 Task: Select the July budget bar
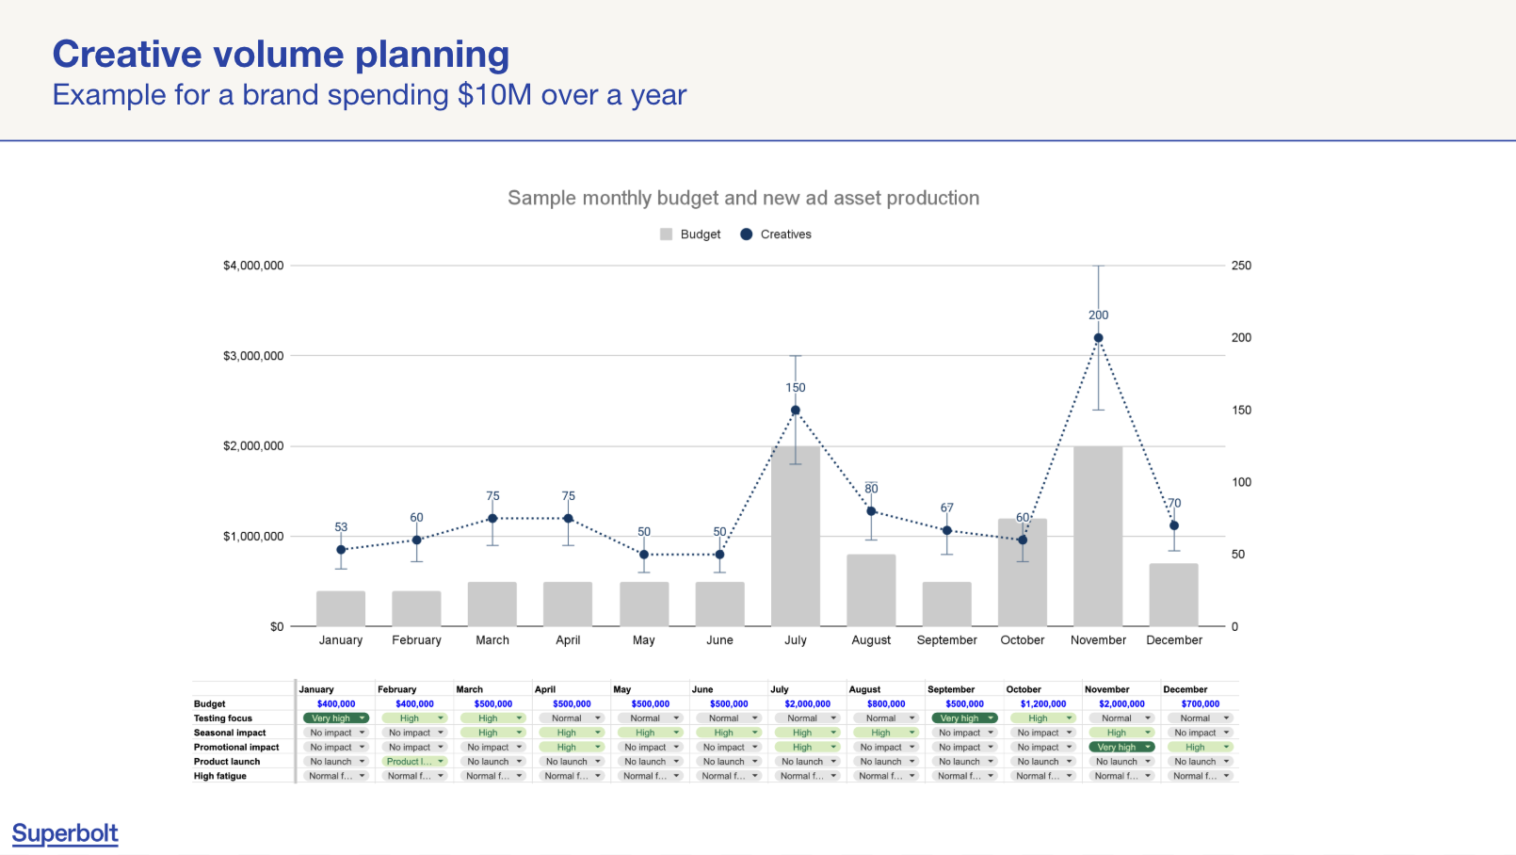tap(796, 537)
